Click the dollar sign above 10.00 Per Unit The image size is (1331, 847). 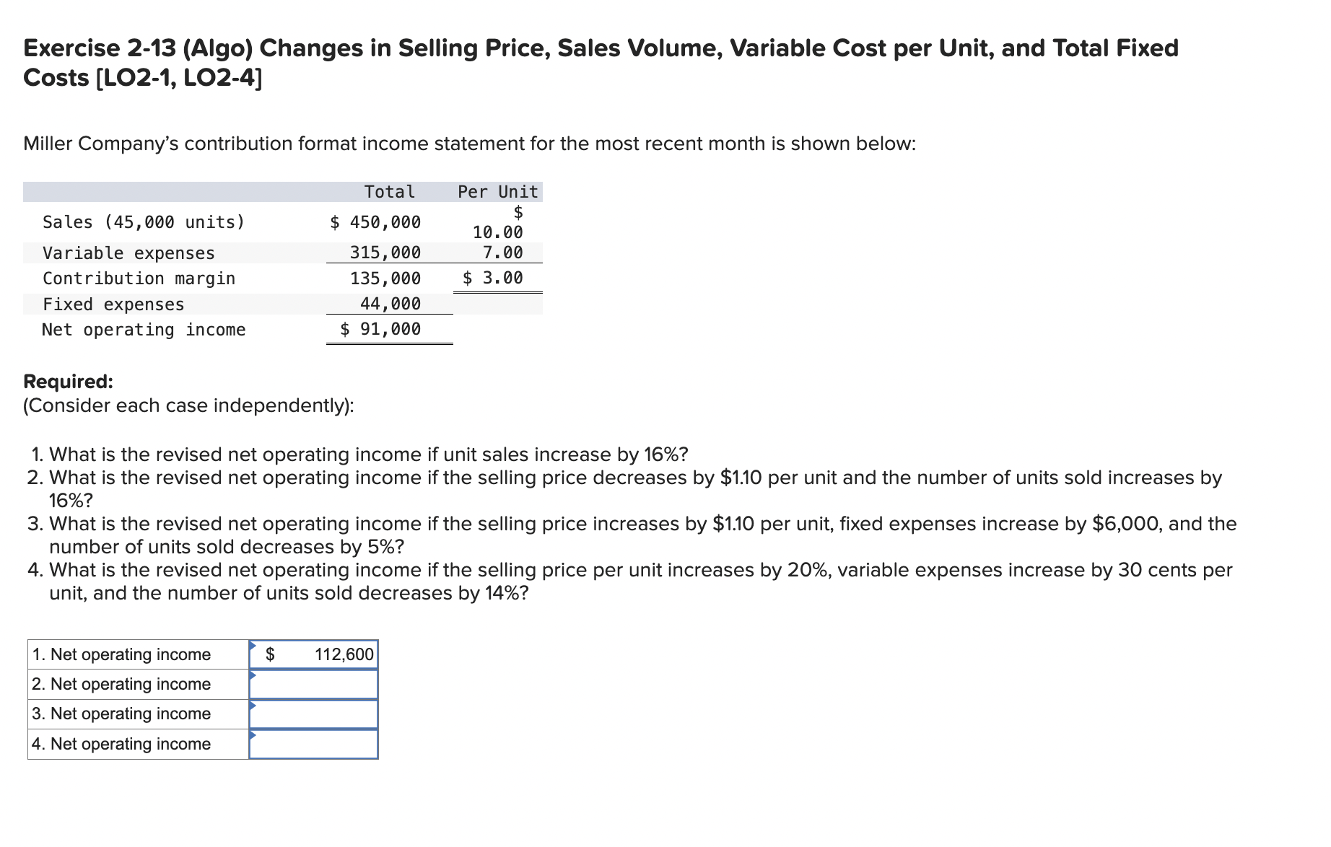point(519,212)
